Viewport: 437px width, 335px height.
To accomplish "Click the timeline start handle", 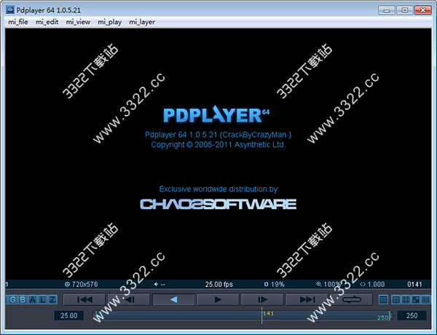I will click(x=95, y=315).
